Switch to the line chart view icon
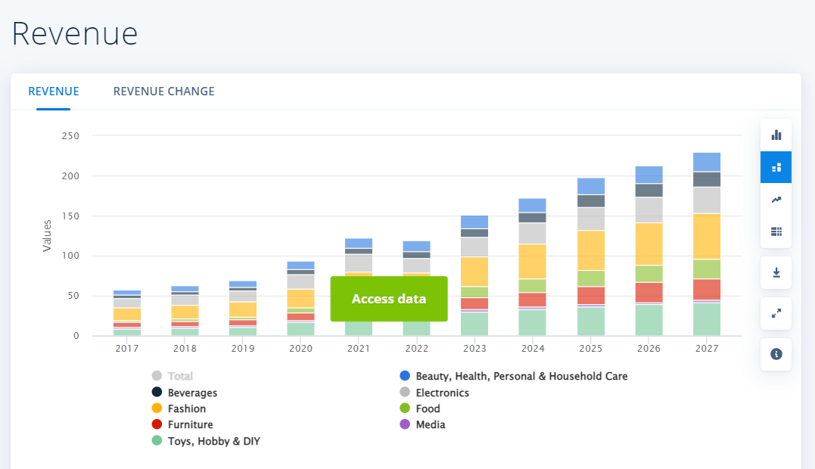815x469 pixels. (x=776, y=200)
